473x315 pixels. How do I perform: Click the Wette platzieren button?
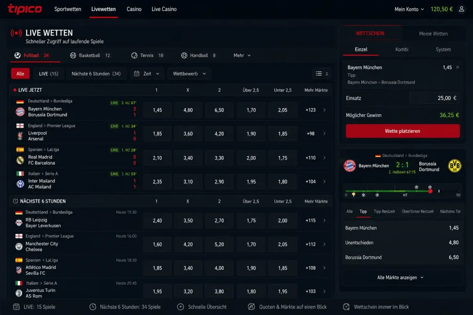(x=403, y=131)
